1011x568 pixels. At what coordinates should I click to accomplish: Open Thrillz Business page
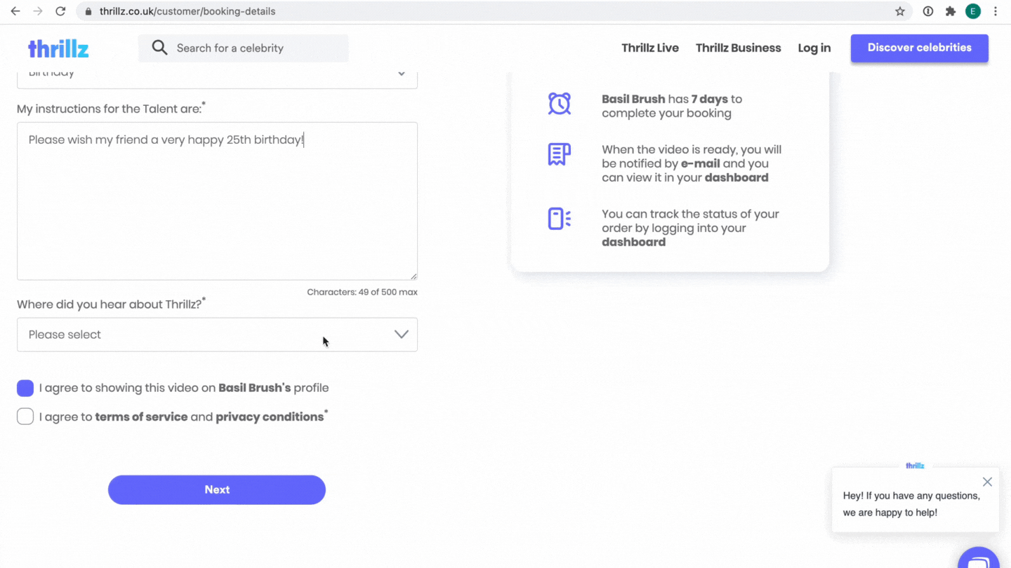738,48
